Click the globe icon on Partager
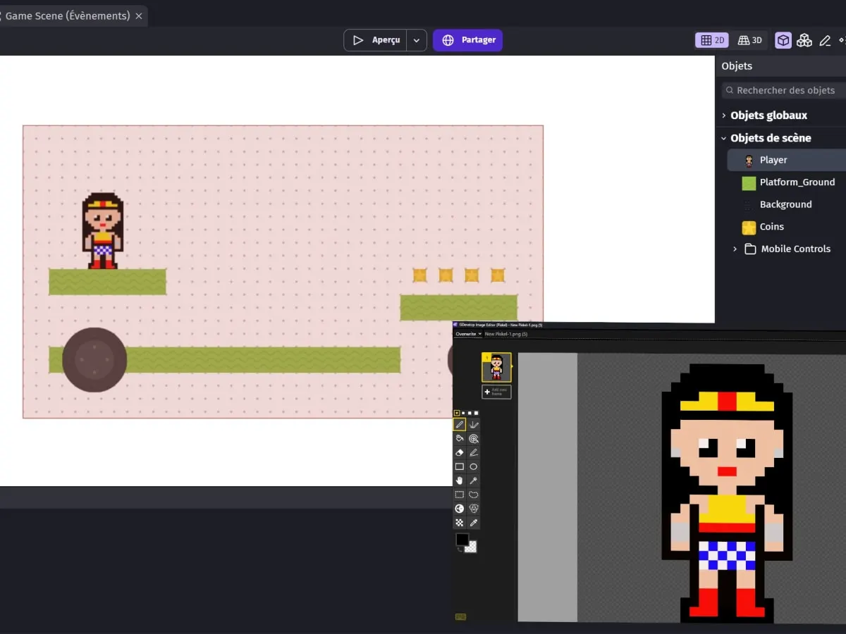 (448, 40)
